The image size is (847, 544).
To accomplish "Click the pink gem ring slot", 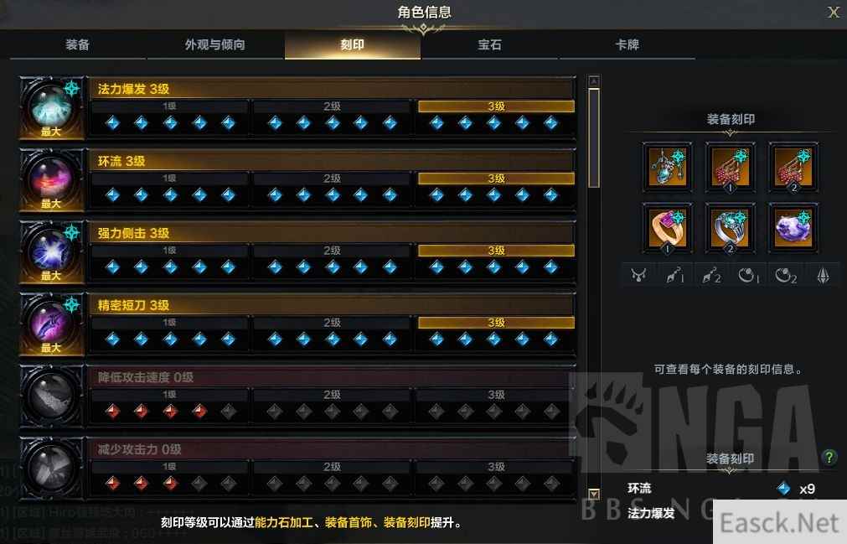I will pyautogui.click(x=667, y=228).
